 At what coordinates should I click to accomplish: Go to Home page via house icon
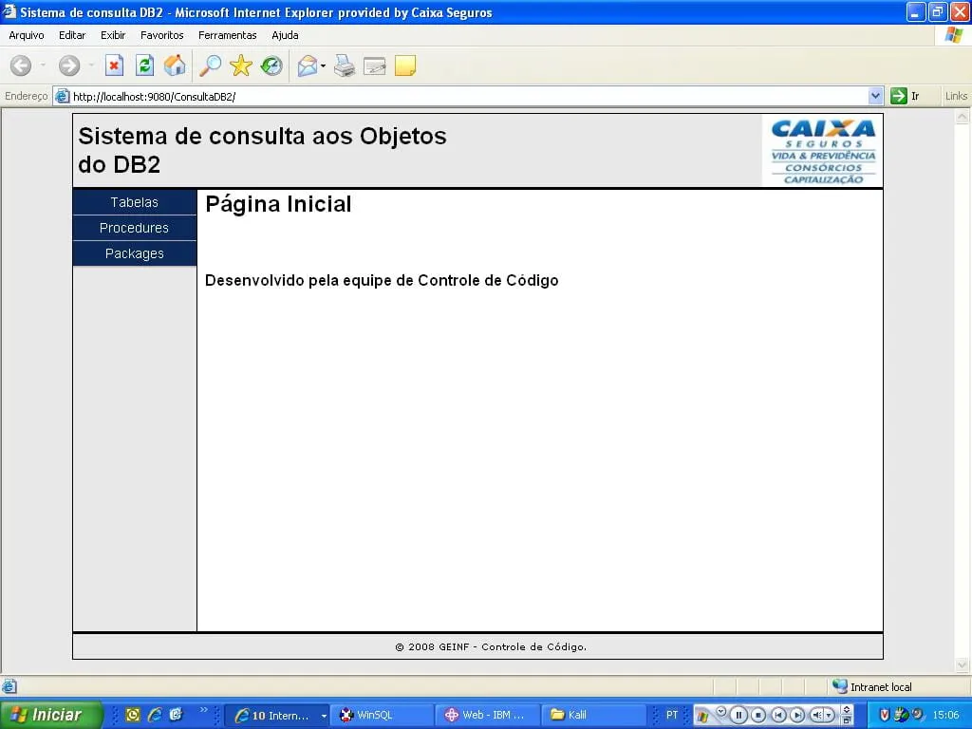[175, 65]
